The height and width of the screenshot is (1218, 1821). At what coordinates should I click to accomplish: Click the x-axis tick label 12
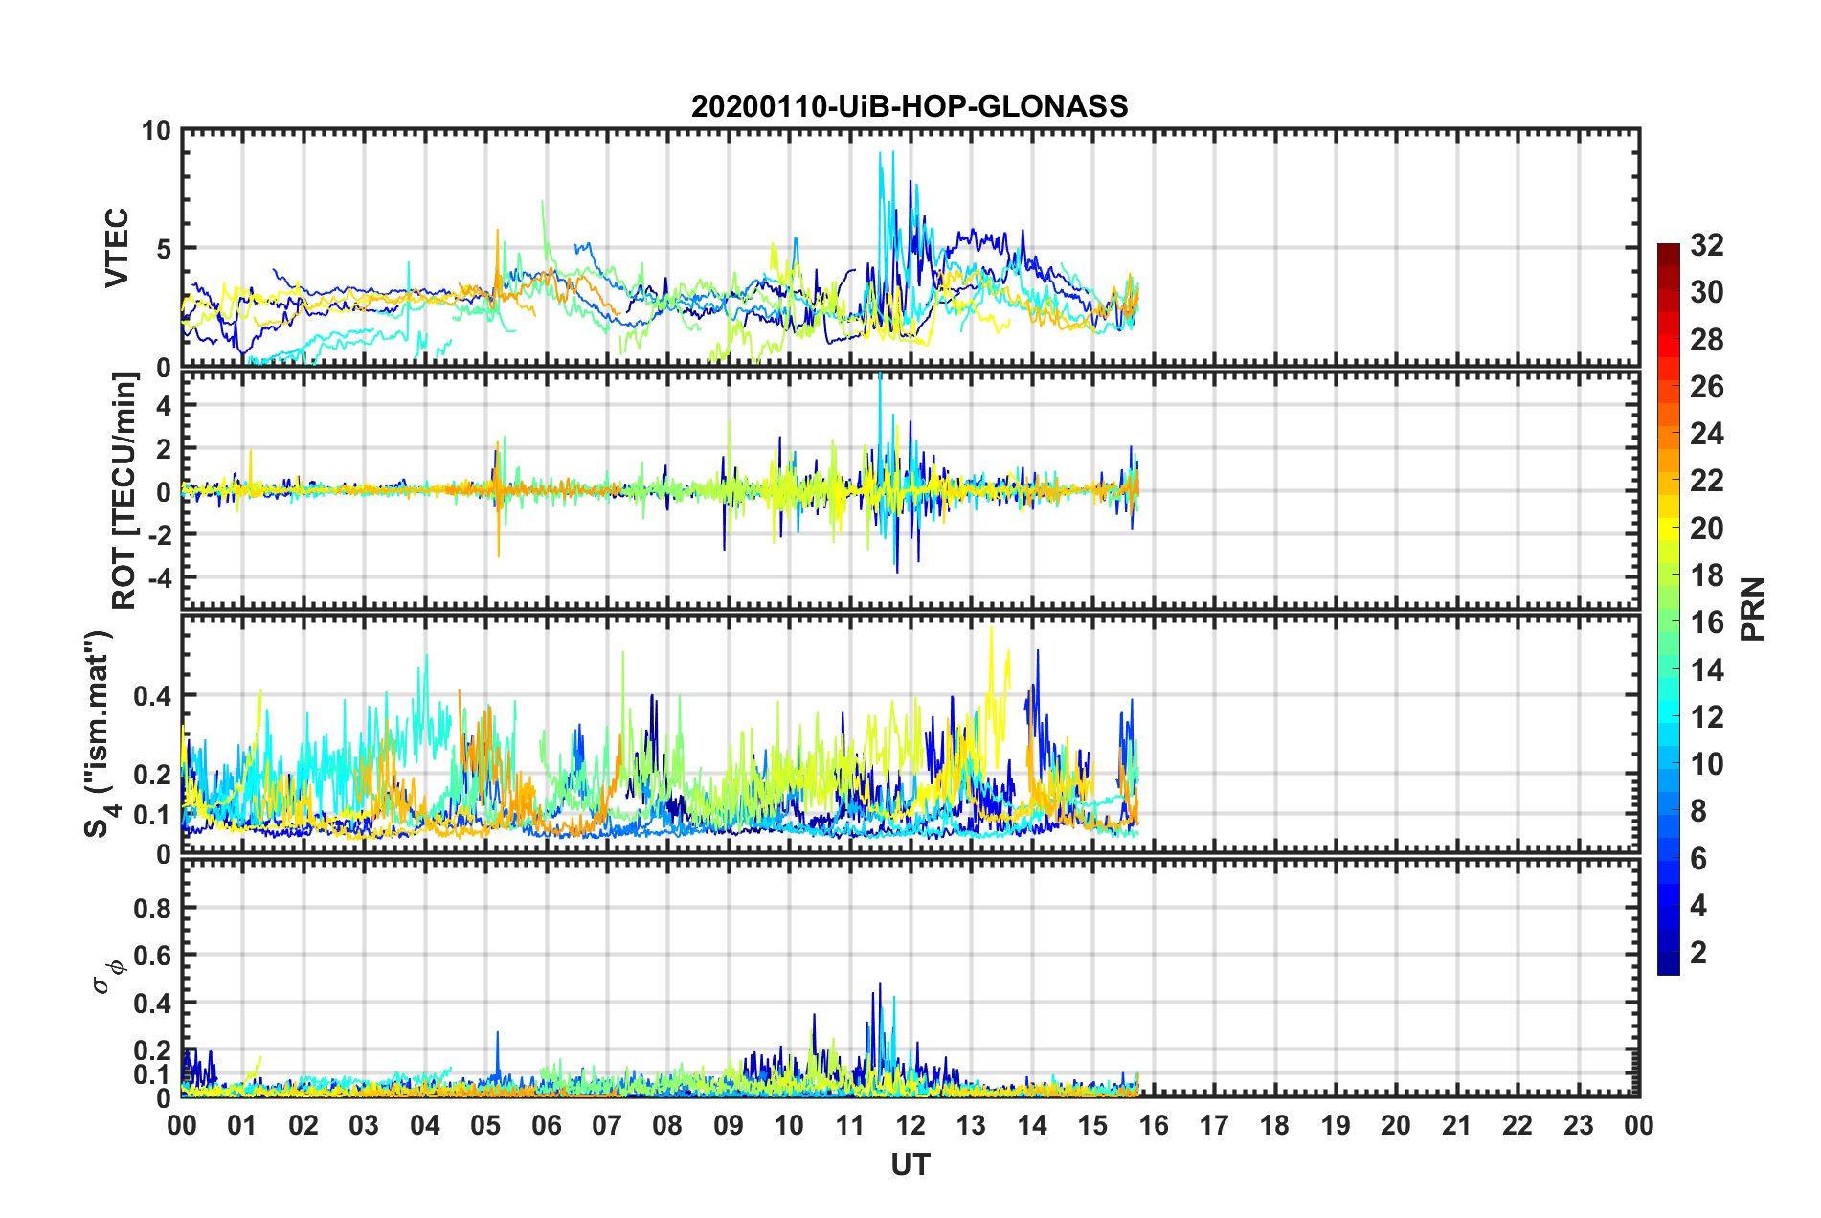point(910,1125)
